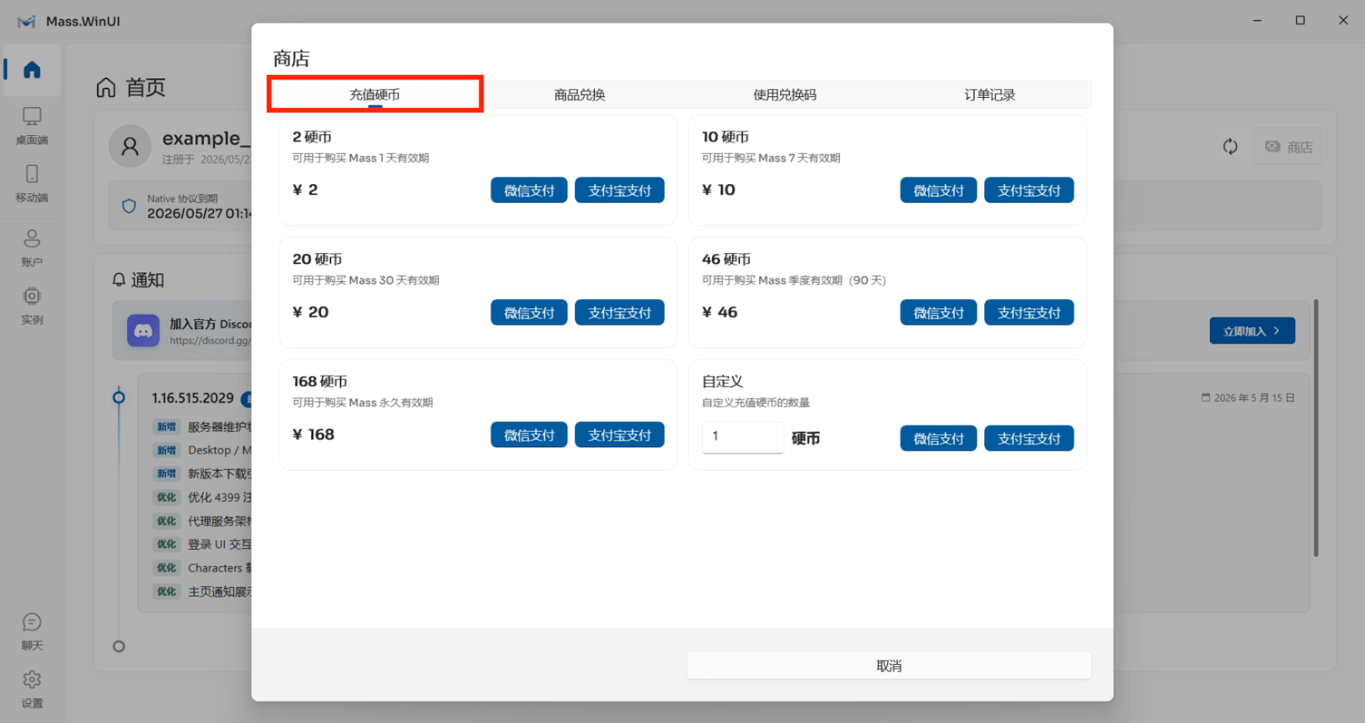Screen dimensions: 1365x723
Task: Open the Home icon in the sidebar
Action: pos(32,70)
